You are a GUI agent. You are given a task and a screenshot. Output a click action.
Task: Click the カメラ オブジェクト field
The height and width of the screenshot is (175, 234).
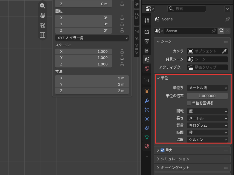pos(204,51)
